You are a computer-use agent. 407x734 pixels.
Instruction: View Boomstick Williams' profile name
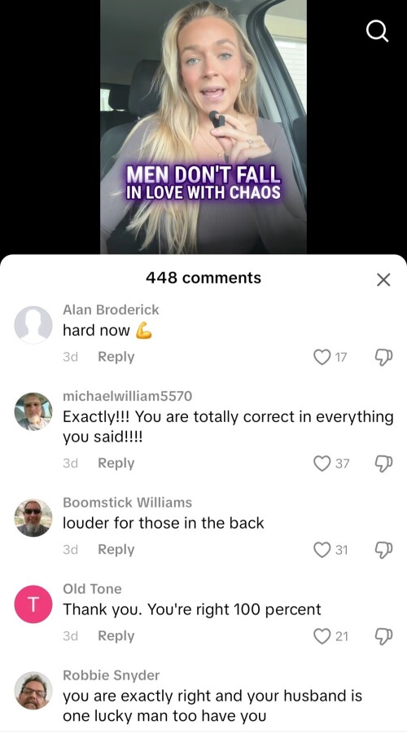click(127, 503)
